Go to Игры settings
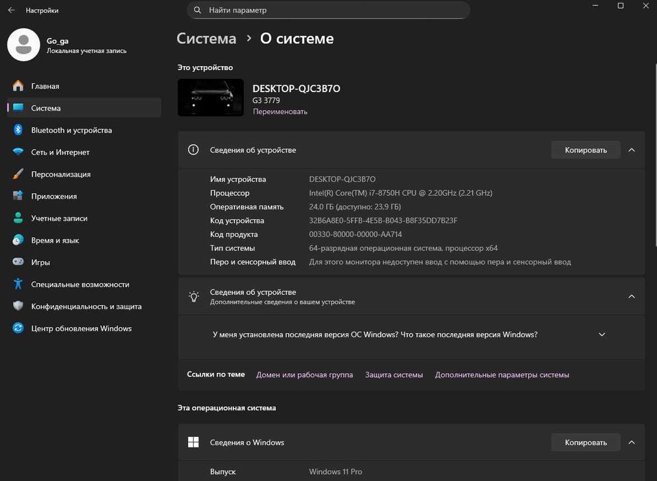Image resolution: width=657 pixels, height=481 pixels. [84, 262]
